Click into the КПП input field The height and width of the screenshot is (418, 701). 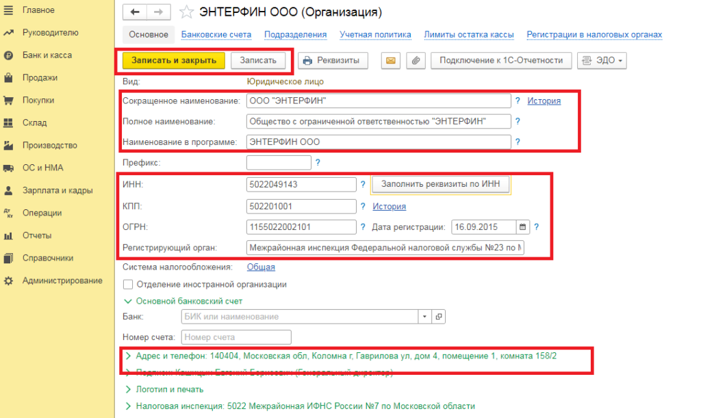[x=301, y=207]
